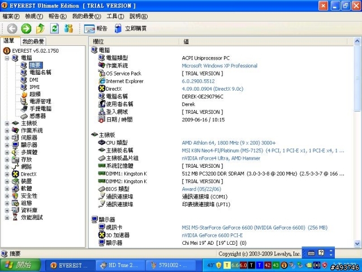Click the DIMM1: Kingston K memory icon
The height and width of the screenshot is (272, 362).
point(102,173)
